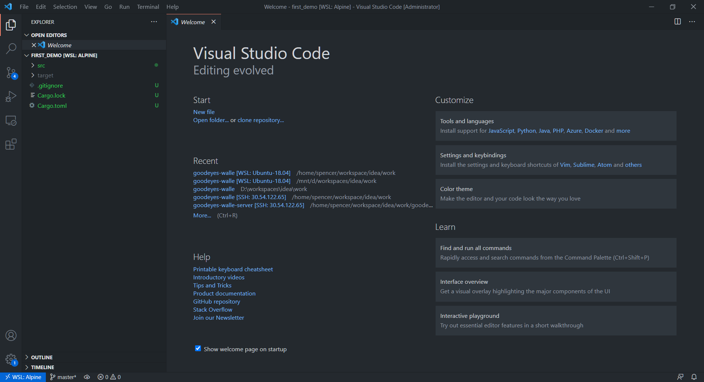Click the New file link
The width and height of the screenshot is (704, 382).
(204, 112)
